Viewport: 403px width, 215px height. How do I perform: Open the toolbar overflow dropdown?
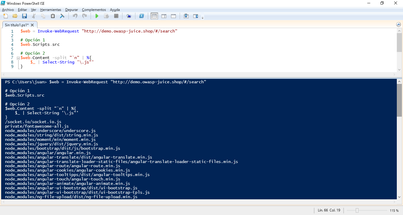tap(203, 17)
